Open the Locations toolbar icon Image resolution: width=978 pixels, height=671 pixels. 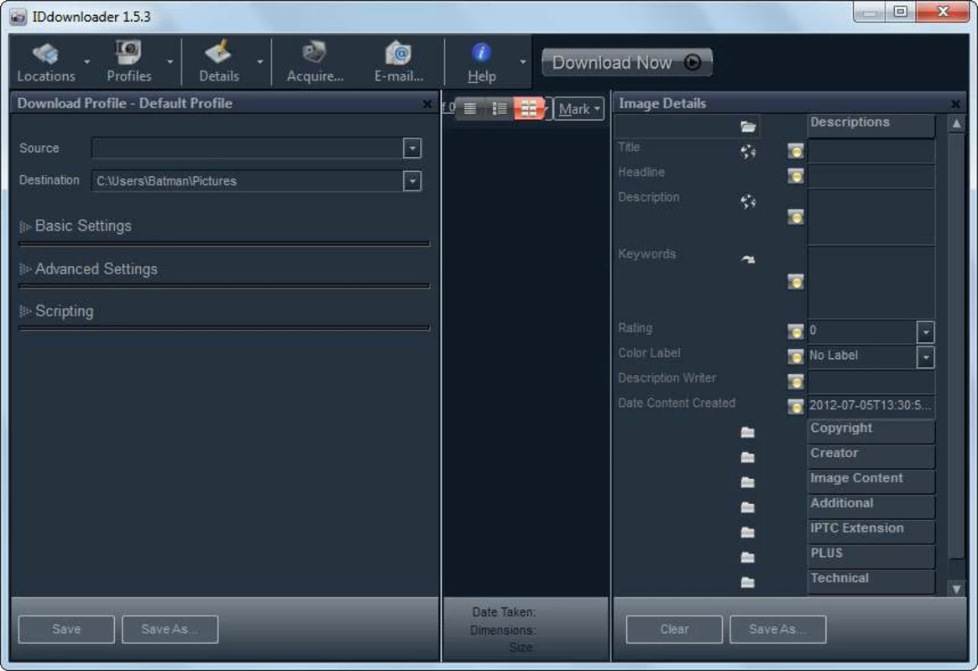45,55
